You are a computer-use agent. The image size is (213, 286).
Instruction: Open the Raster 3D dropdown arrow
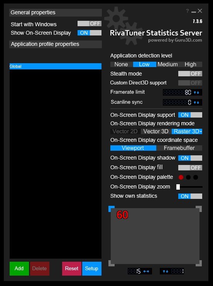[201, 131]
